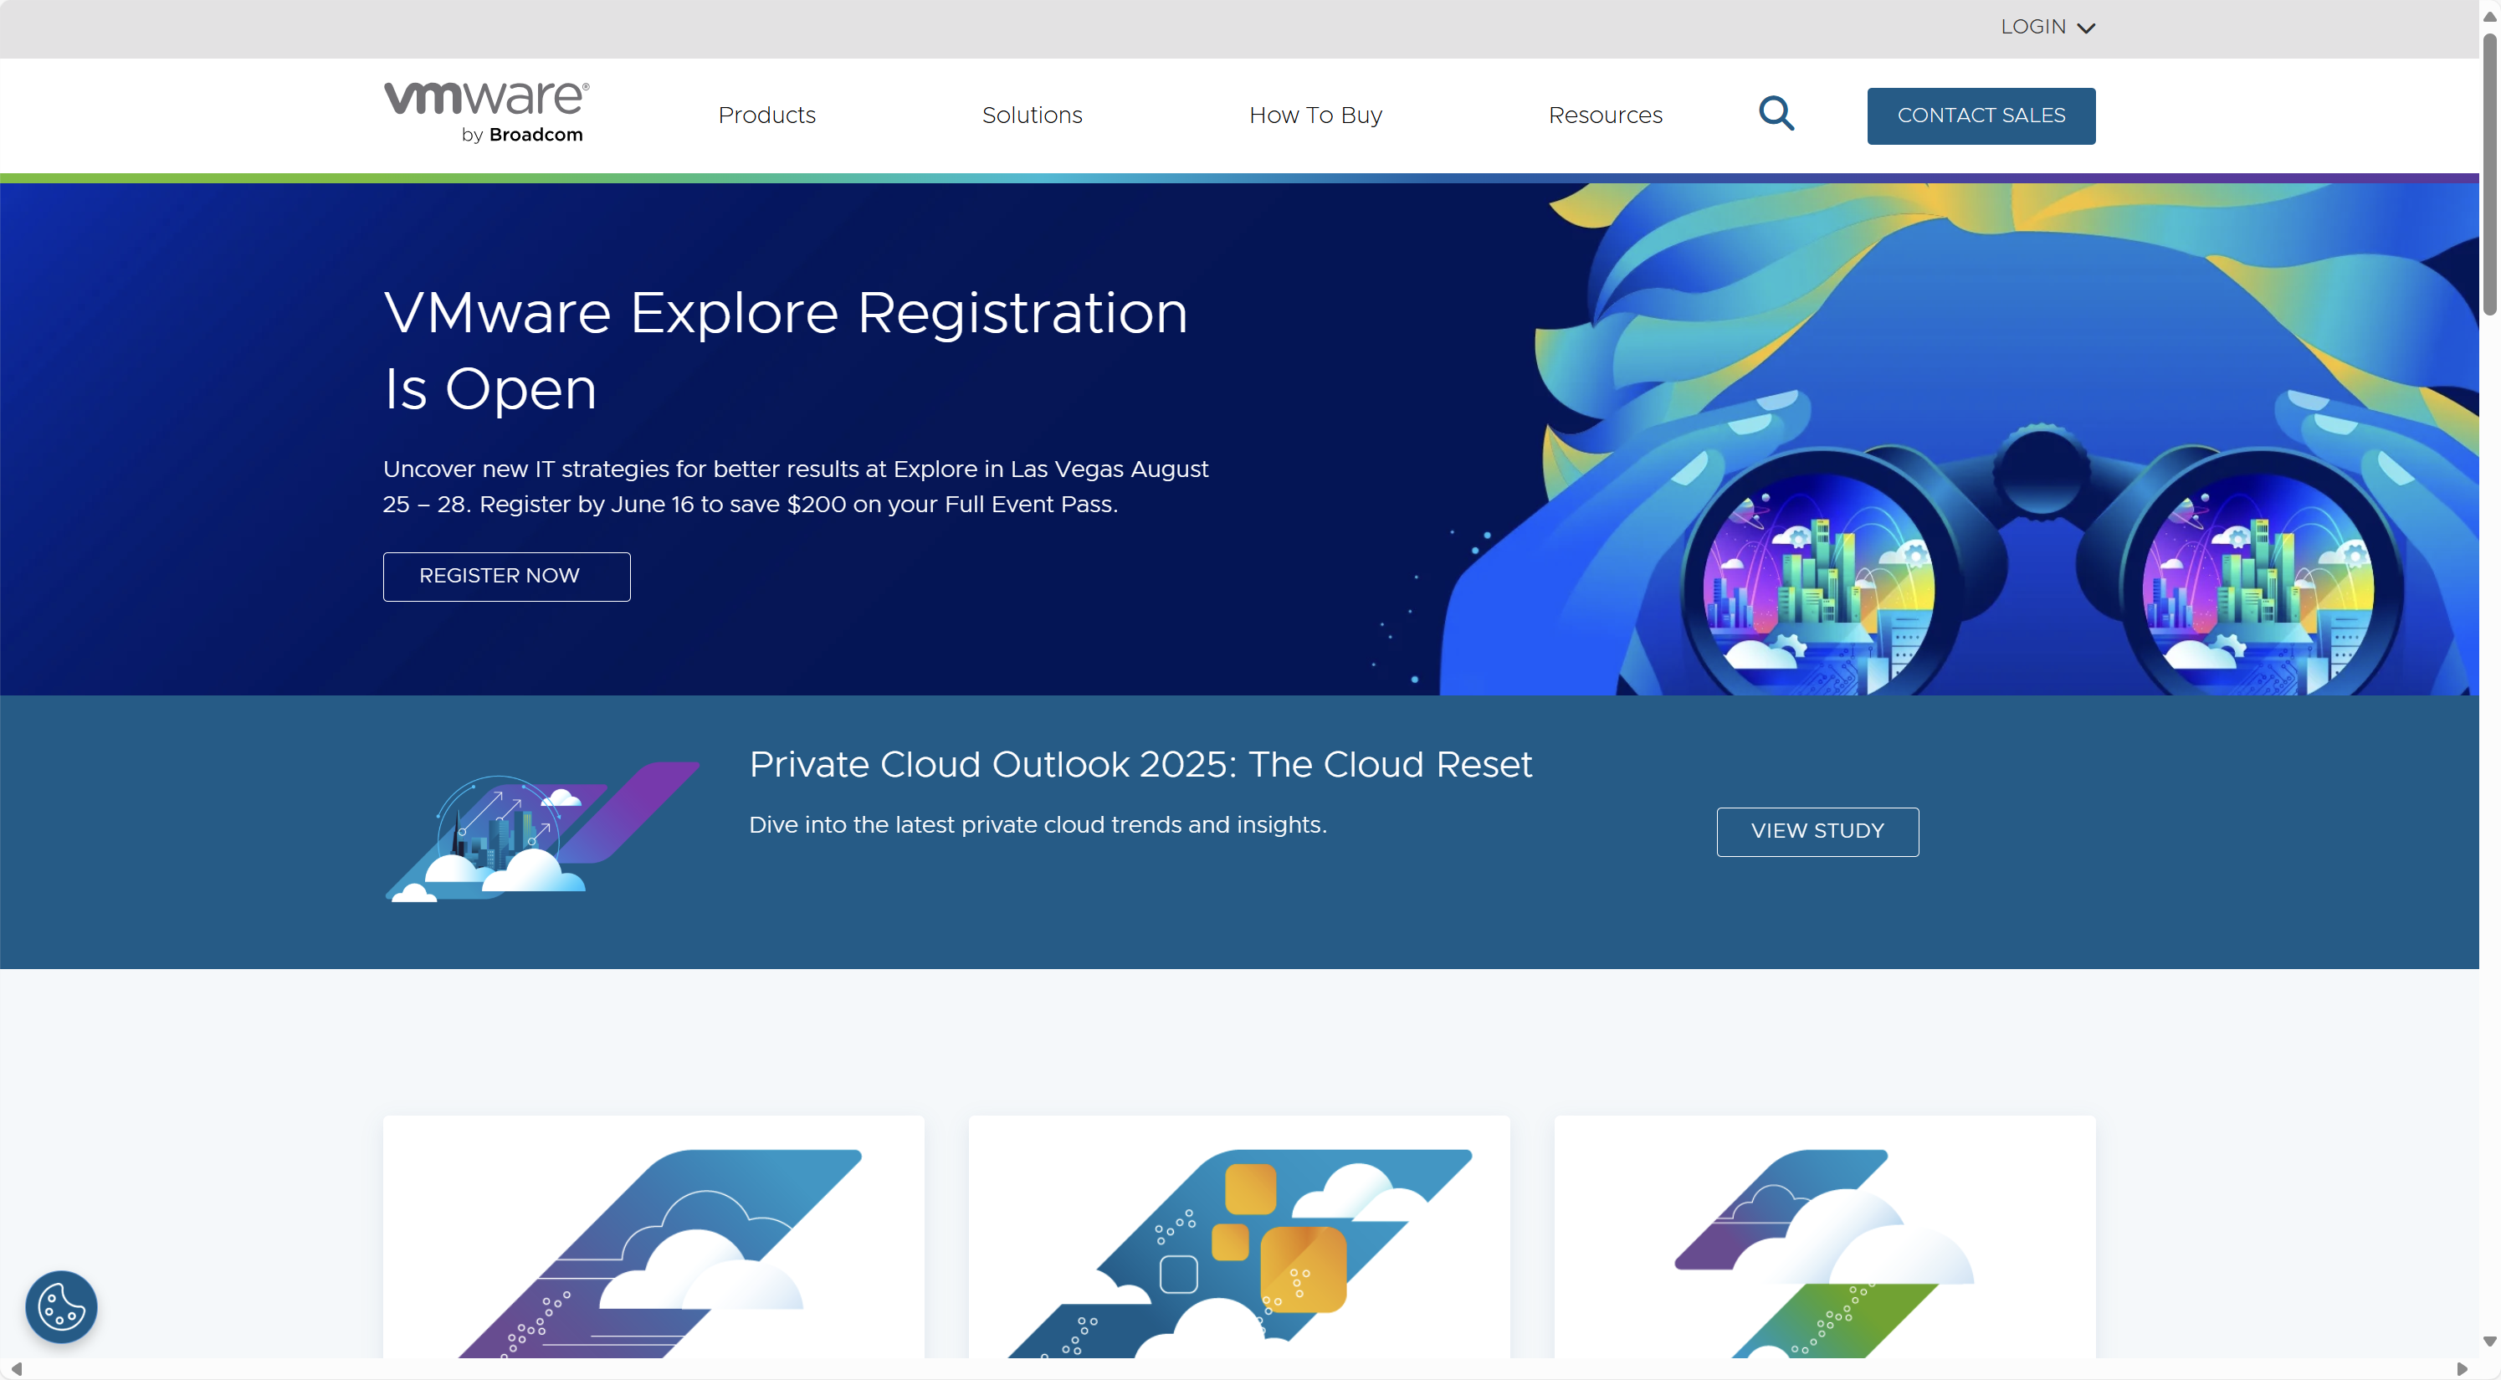
Task: Open the Resources menu
Action: pyautogui.click(x=1605, y=115)
